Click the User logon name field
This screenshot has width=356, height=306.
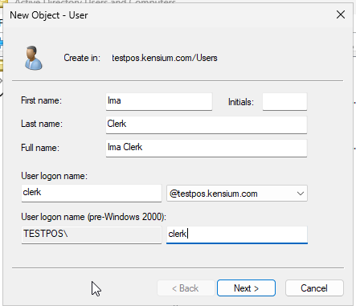(x=92, y=193)
